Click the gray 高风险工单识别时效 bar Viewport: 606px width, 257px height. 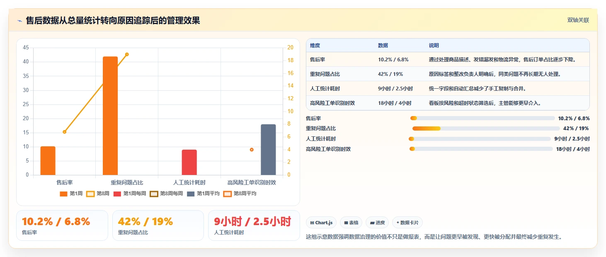tap(268, 150)
